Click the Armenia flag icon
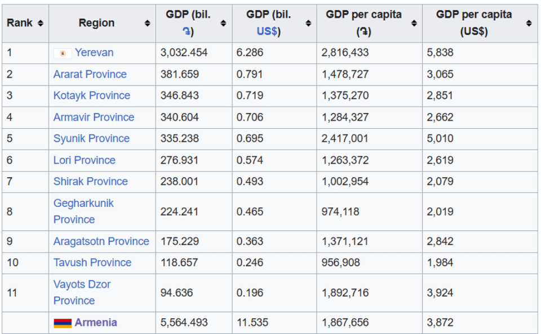This screenshot has width=541, height=334. pyautogui.click(x=62, y=323)
